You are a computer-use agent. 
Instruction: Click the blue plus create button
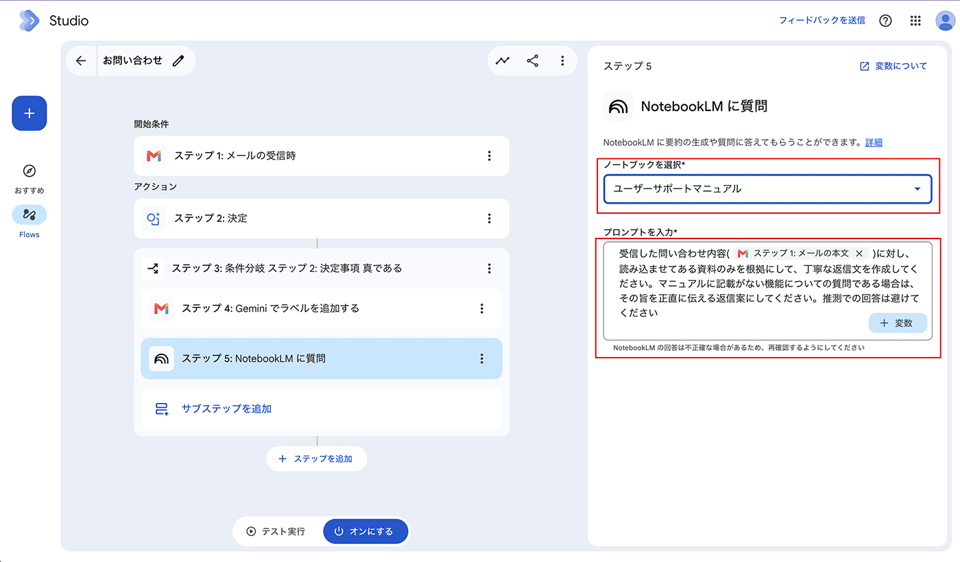point(29,113)
